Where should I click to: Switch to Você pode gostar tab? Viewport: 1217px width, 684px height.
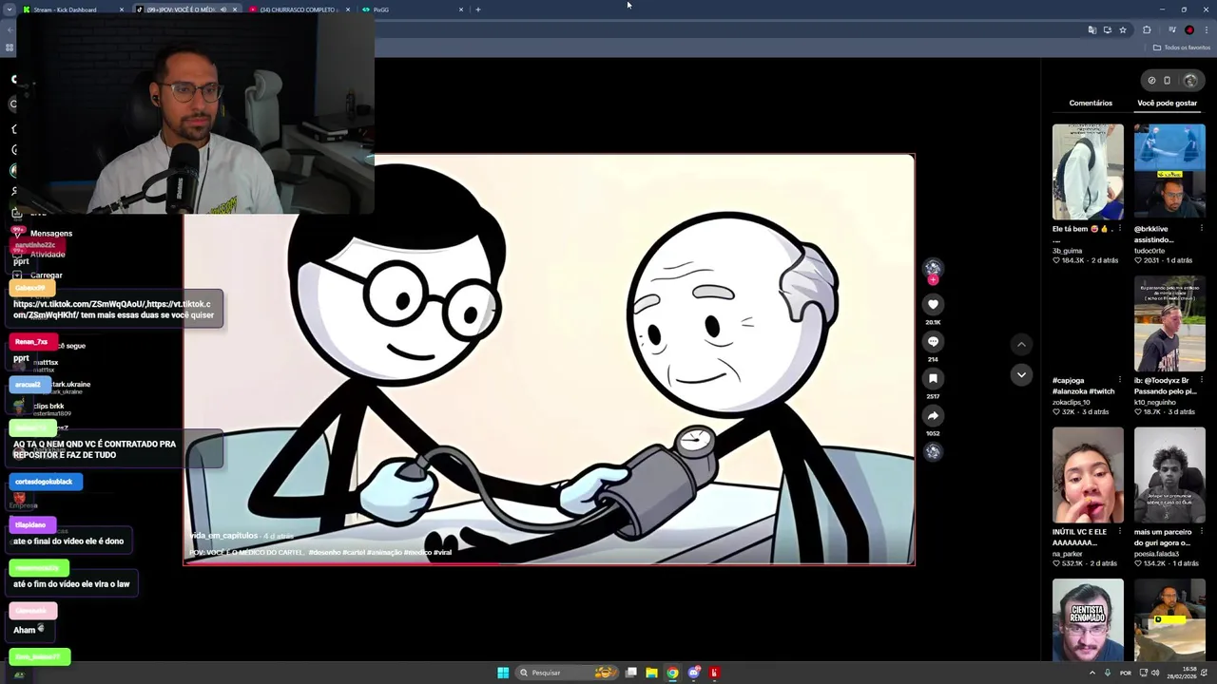click(x=1168, y=103)
